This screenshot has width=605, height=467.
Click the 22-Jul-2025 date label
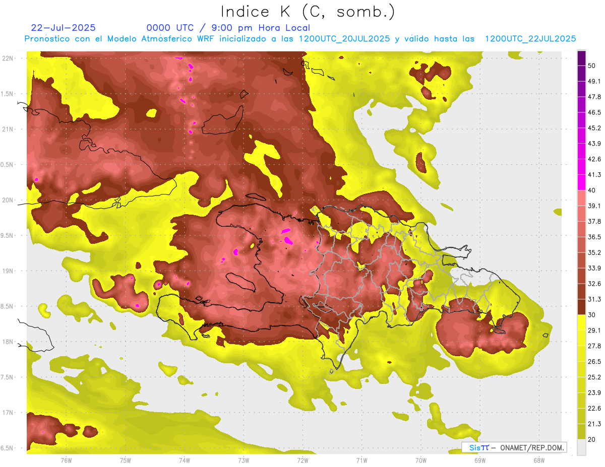(63, 28)
